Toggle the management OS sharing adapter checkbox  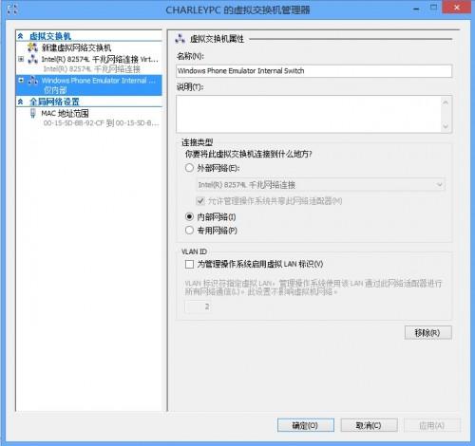[x=200, y=200]
